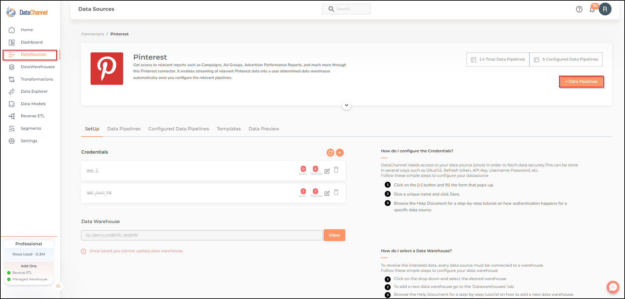625x299 pixels.
Task: Add a new credential with the plus icon
Action: (340, 153)
